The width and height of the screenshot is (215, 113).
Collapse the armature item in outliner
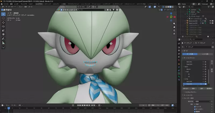[185, 14]
